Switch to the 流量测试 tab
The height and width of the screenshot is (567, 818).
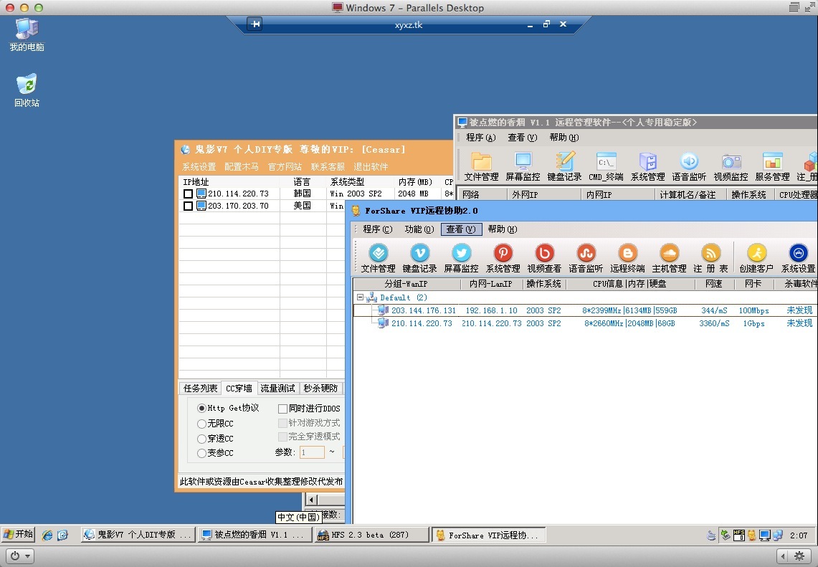tap(277, 388)
